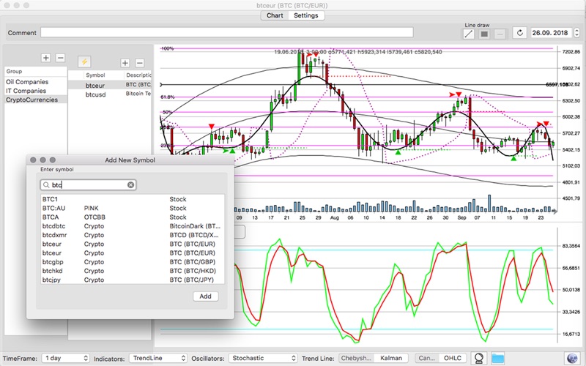Click the date stepper arrows
Image resolution: width=586 pixels, height=366 pixels.
(x=576, y=33)
